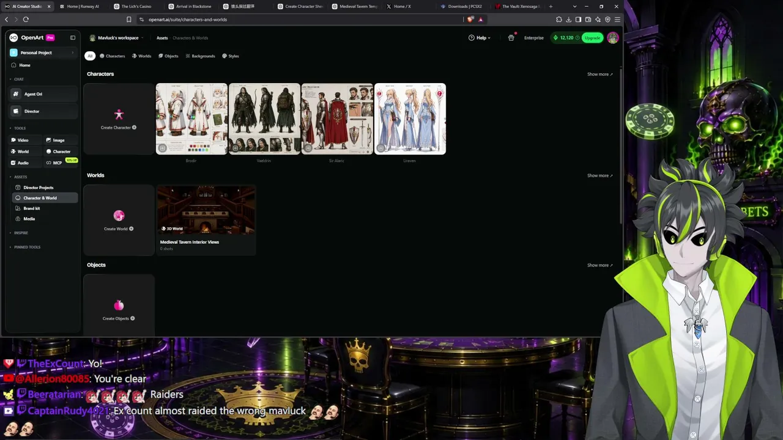Click the Brave Rewards triangle icon
The height and width of the screenshot is (440, 783).
click(x=481, y=20)
